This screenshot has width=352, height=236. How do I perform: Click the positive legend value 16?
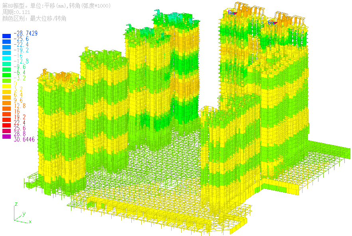(17, 112)
